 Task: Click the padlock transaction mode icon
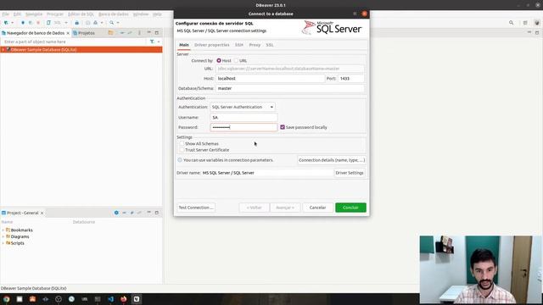pyautogui.click(x=77, y=23)
